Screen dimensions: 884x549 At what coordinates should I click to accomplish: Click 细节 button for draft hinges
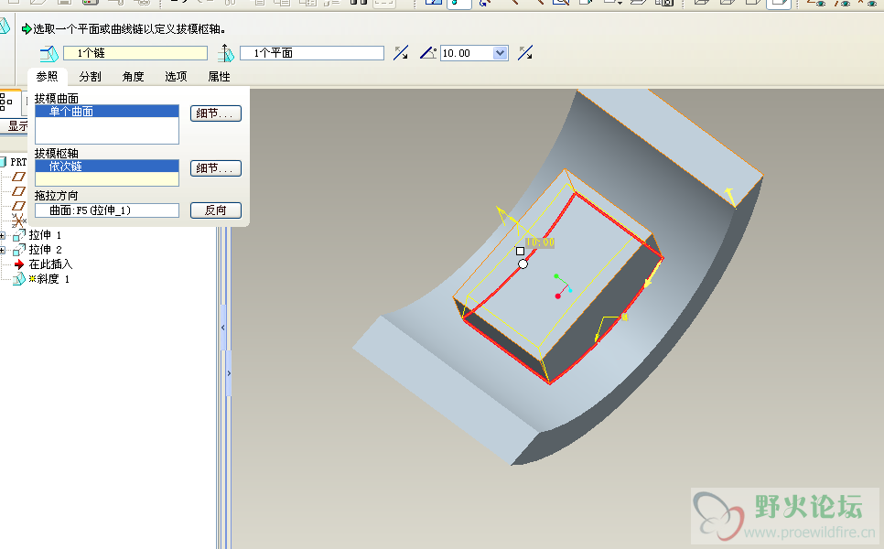[216, 168]
